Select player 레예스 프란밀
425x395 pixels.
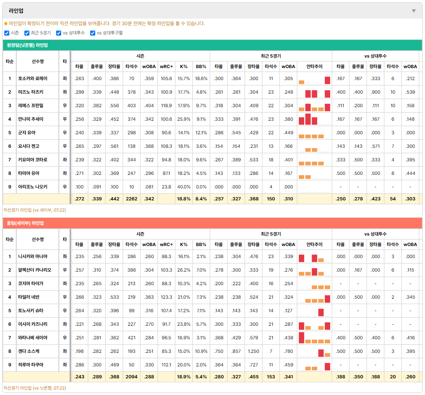31,106
